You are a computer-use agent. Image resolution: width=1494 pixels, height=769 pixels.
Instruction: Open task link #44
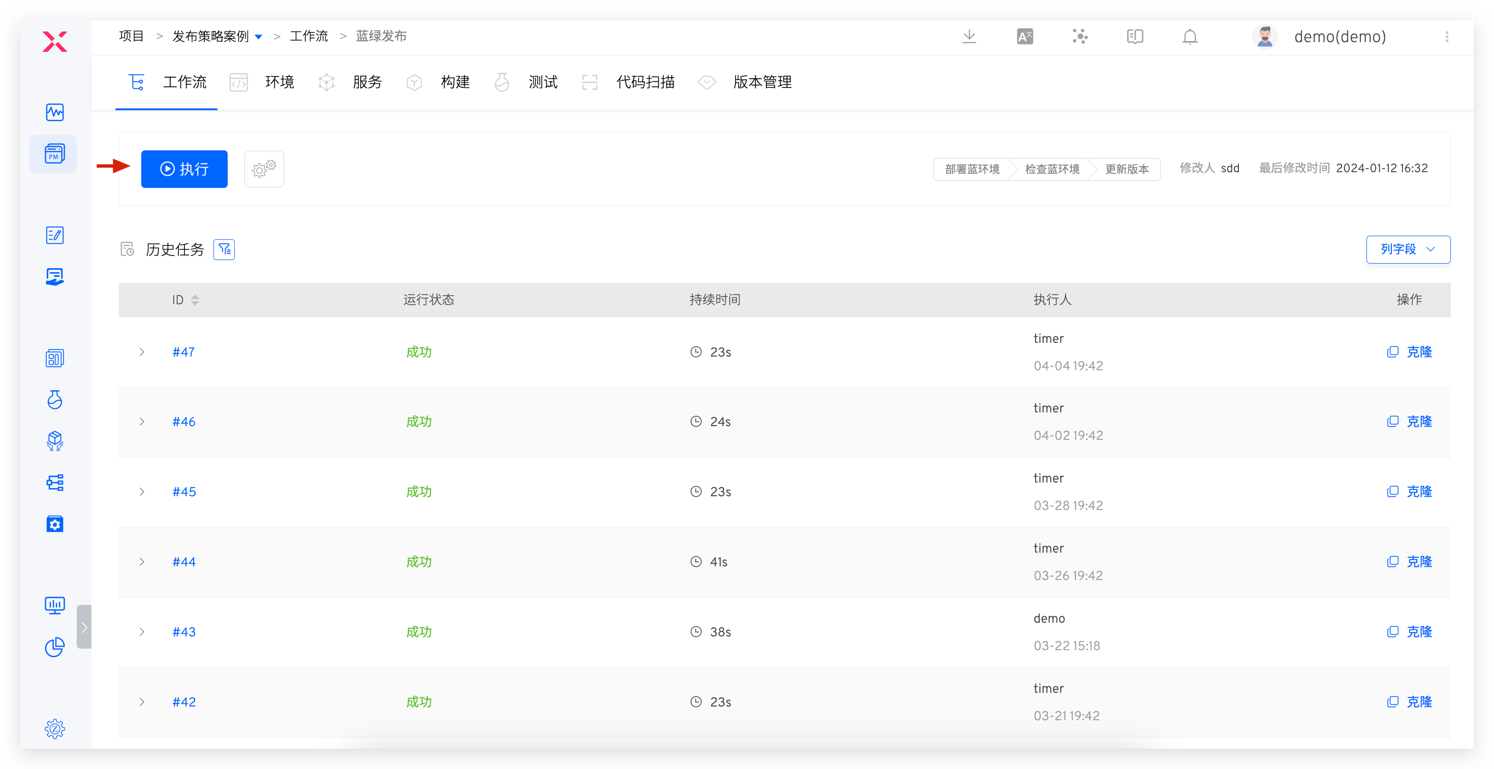tap(184, 562)
